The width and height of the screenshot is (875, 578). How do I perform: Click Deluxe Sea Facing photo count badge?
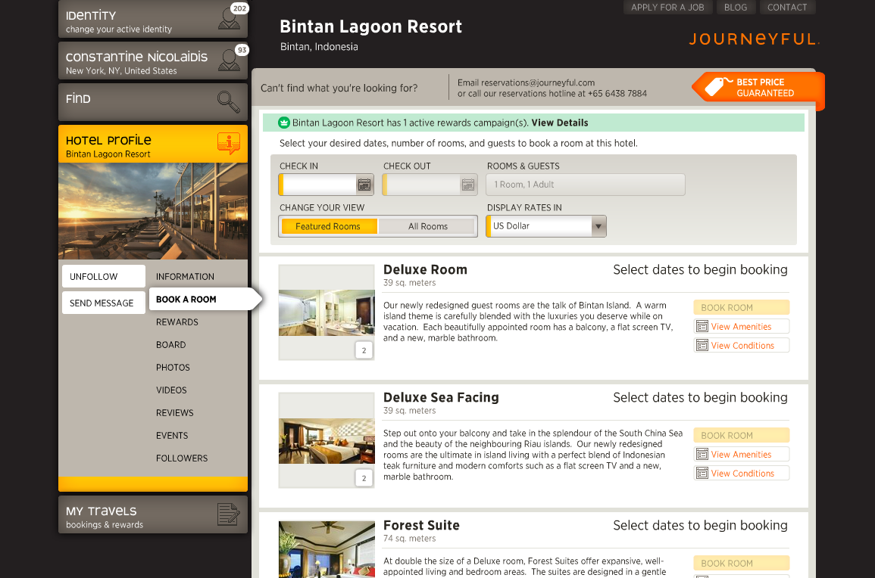coord(364,478)
